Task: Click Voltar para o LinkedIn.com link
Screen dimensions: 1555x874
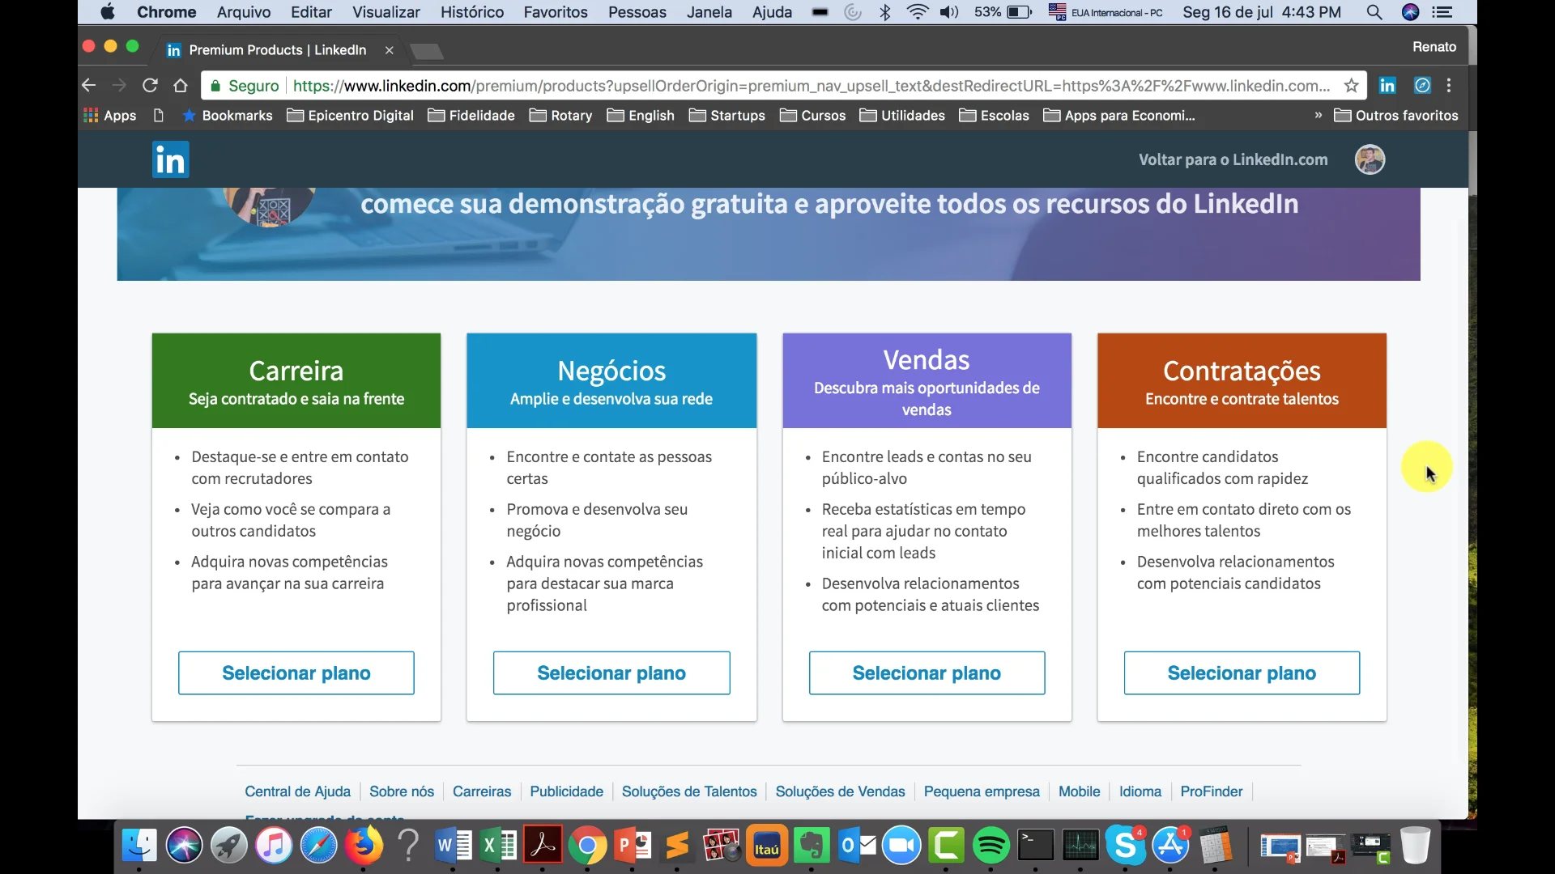Action: point(1233,159)
